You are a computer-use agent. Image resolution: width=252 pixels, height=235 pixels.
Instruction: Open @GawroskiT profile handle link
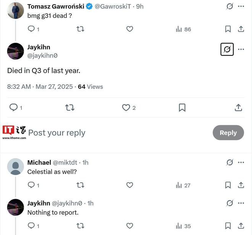pos(113,6)
